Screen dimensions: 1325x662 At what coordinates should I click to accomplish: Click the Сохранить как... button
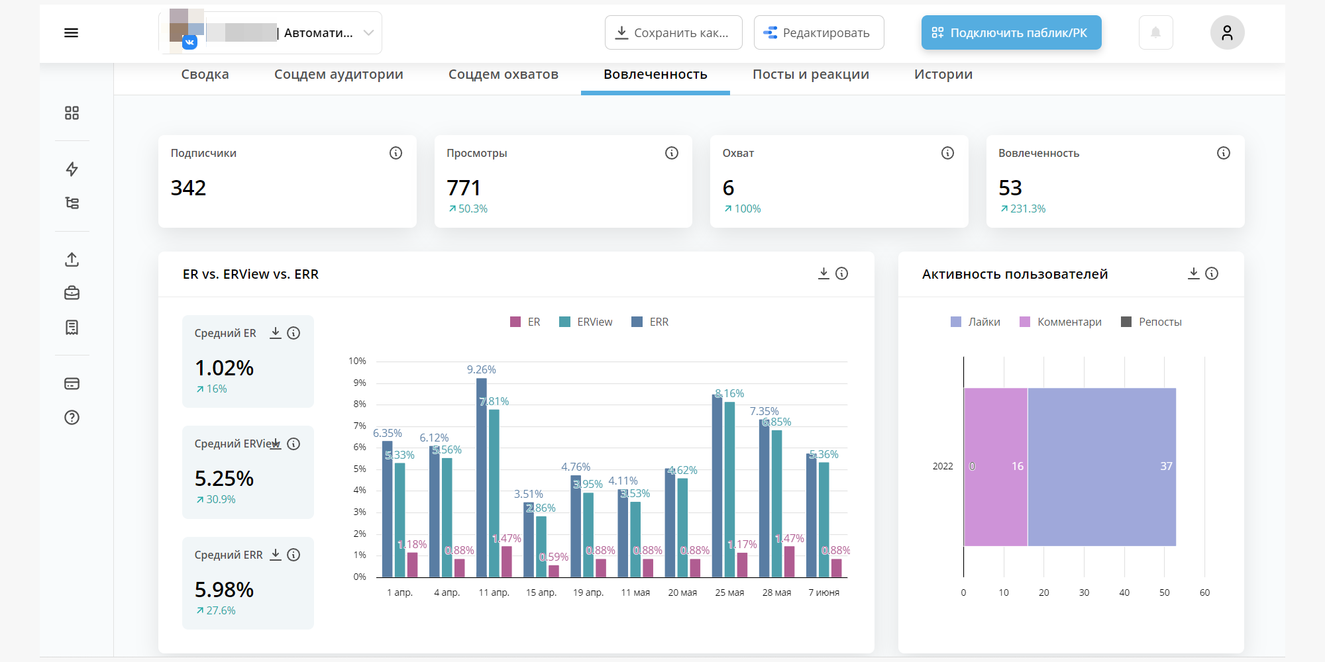(673, 32)
